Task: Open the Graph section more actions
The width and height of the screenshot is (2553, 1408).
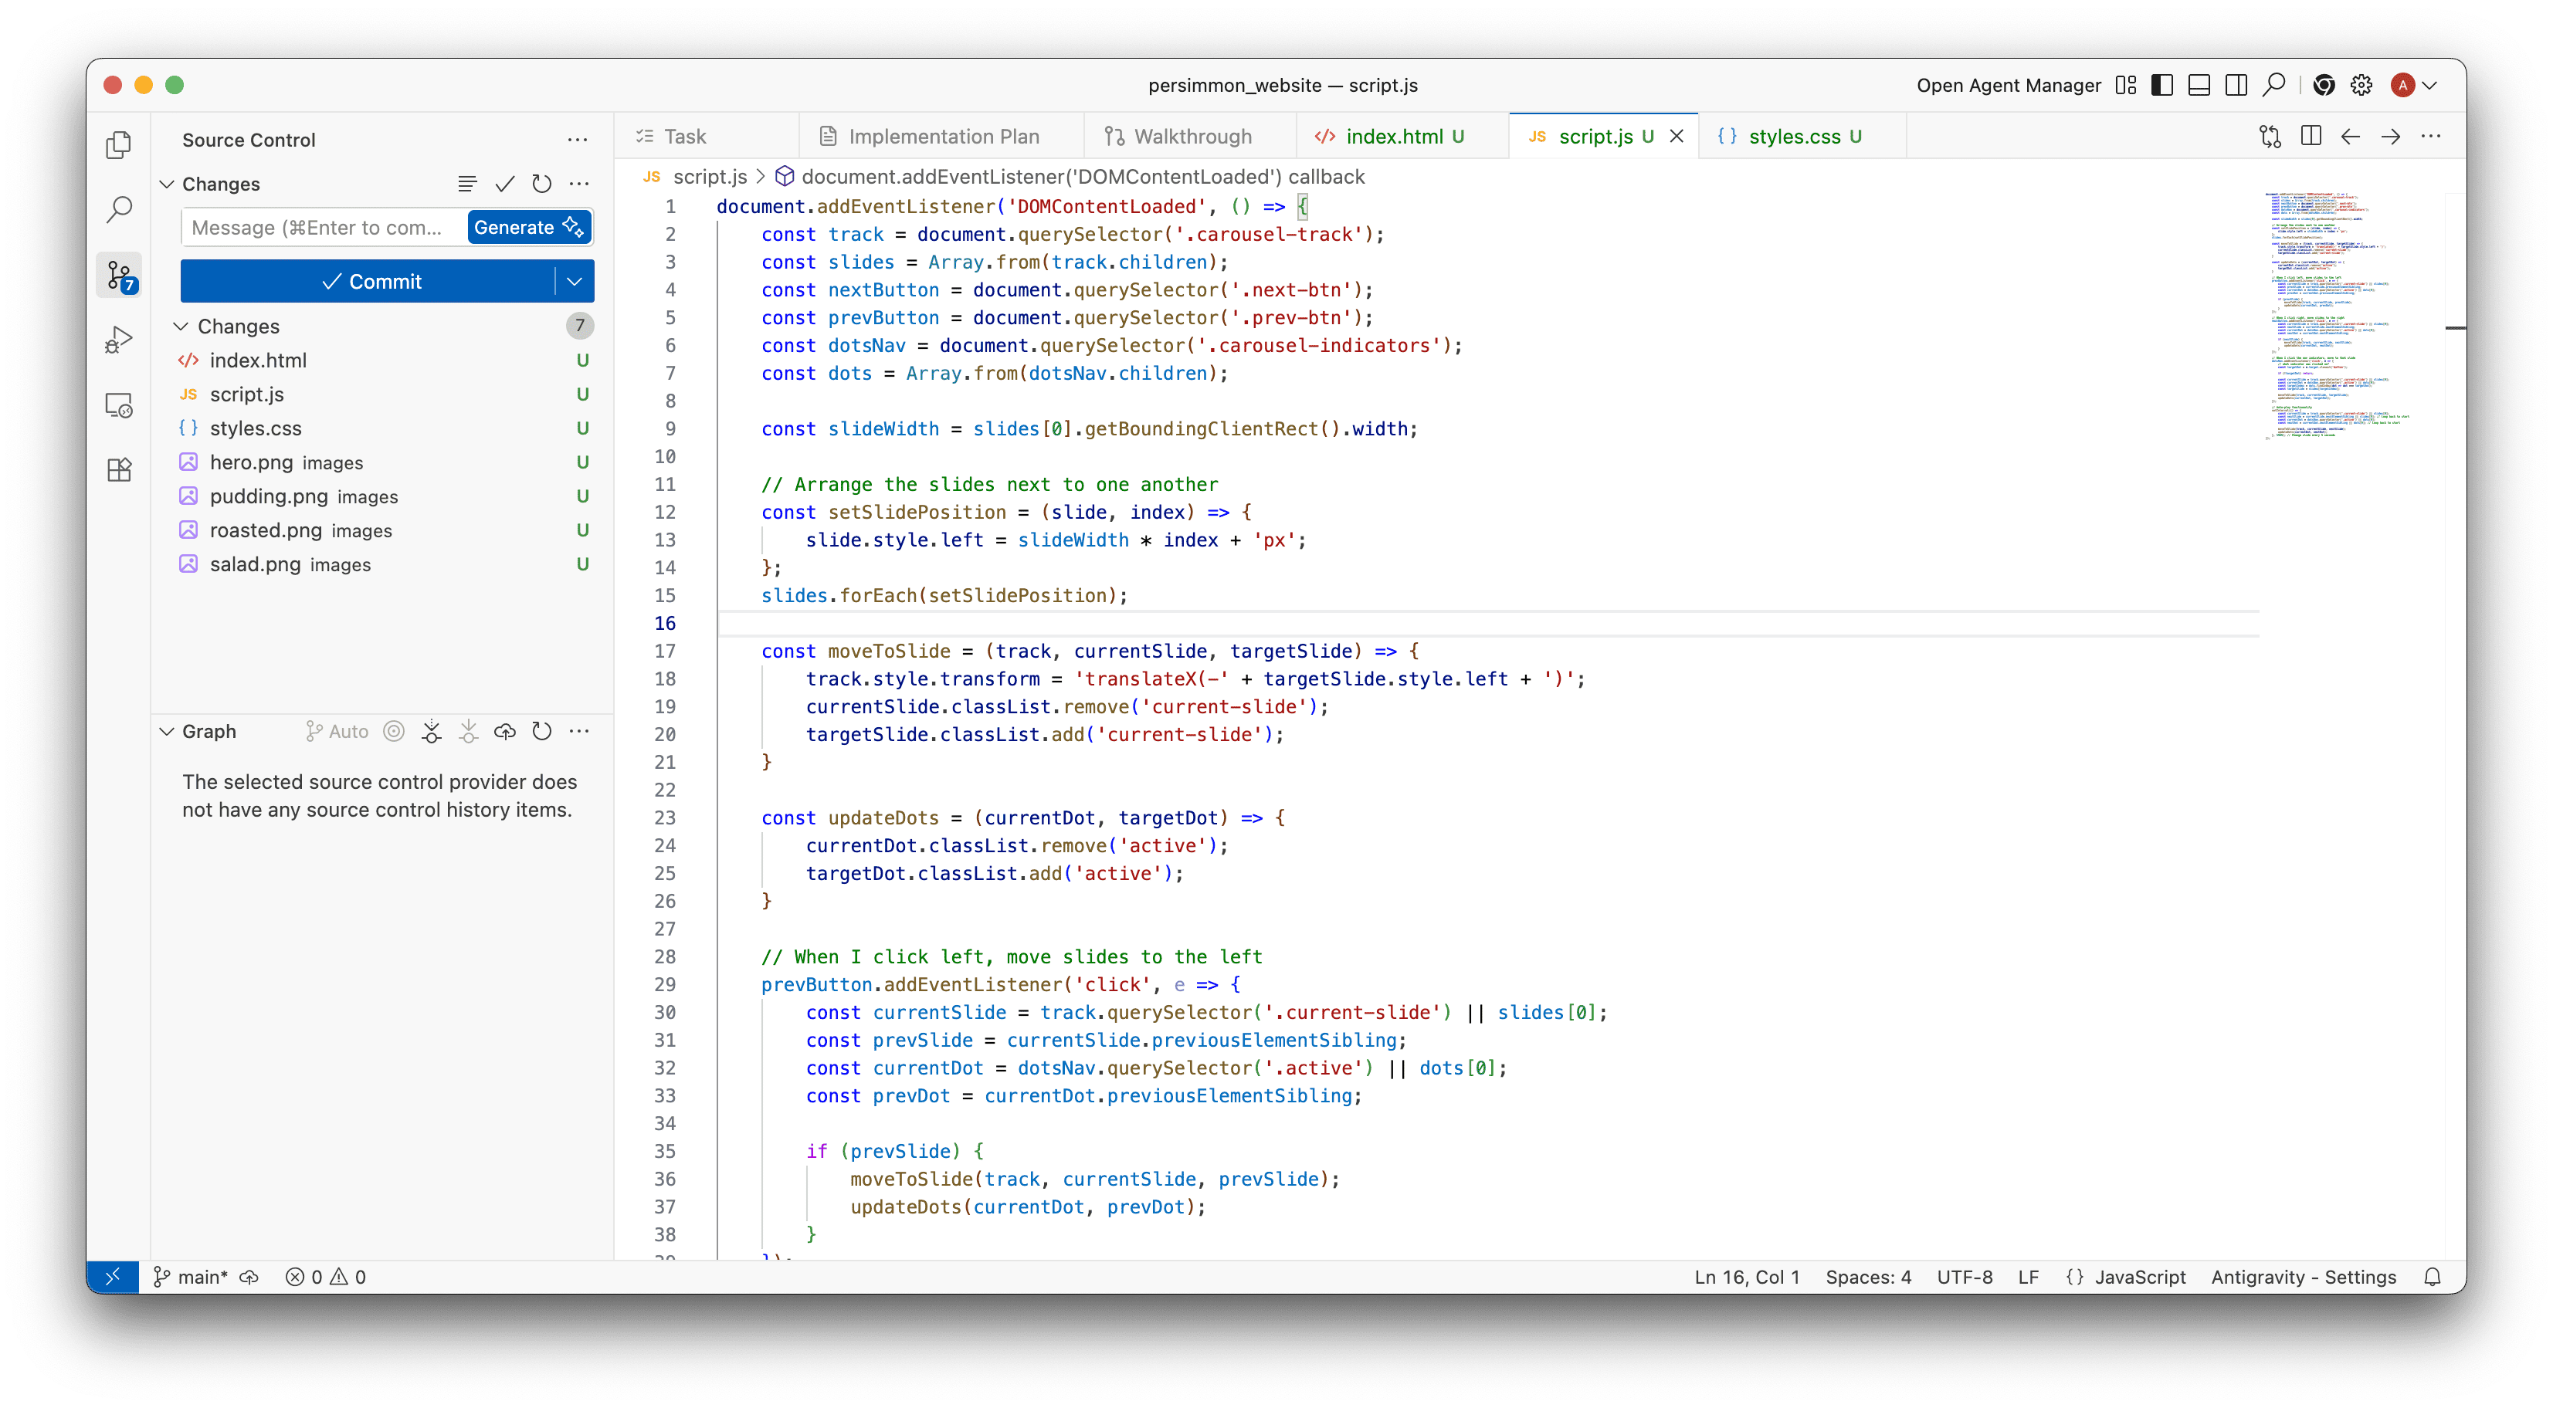Action: [578, 731]
